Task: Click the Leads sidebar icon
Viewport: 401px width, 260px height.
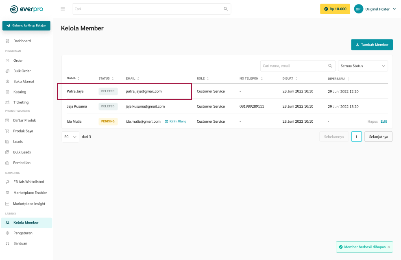Action: coord(7,141)
